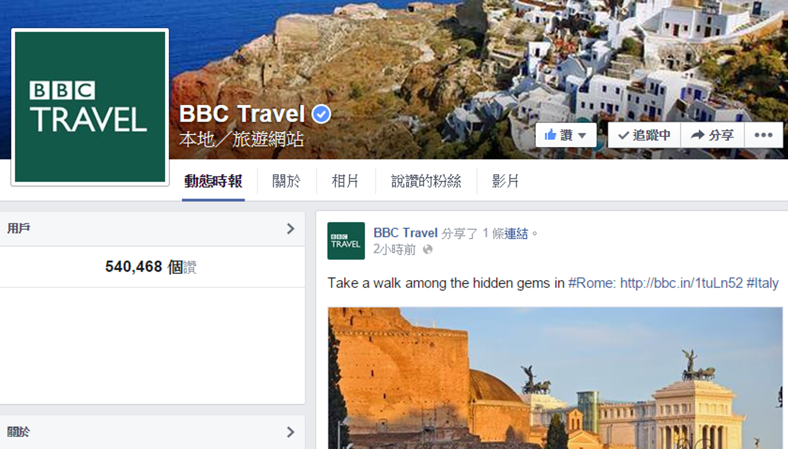Open the 相片 photos tab
788x449 pixels.
point(345,181)
